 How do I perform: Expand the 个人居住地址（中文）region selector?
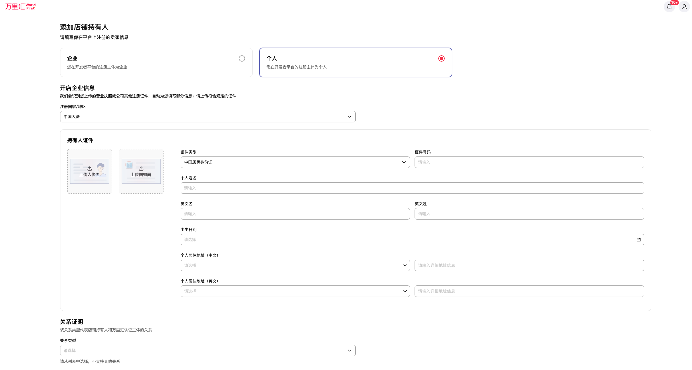pyautogui.click(x=295, y=265)
